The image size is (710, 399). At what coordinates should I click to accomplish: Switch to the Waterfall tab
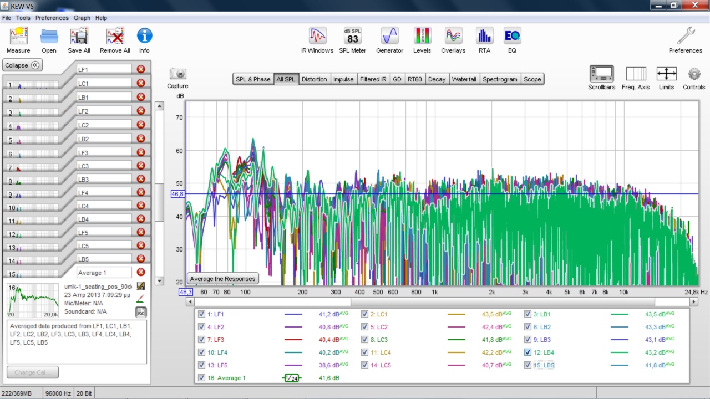click(464, 79)
